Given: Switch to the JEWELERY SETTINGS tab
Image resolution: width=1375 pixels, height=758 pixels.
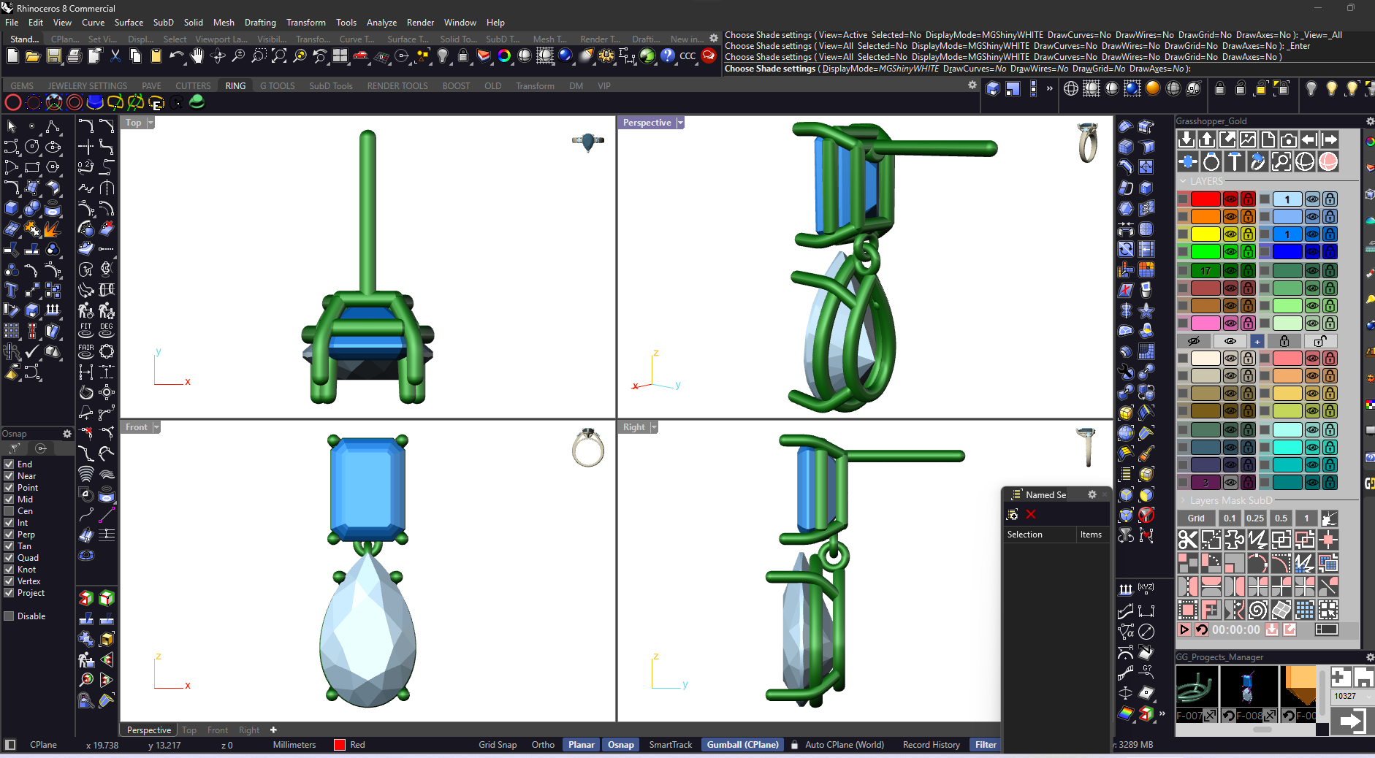Looking at the screenshot, I should point(88,86).
